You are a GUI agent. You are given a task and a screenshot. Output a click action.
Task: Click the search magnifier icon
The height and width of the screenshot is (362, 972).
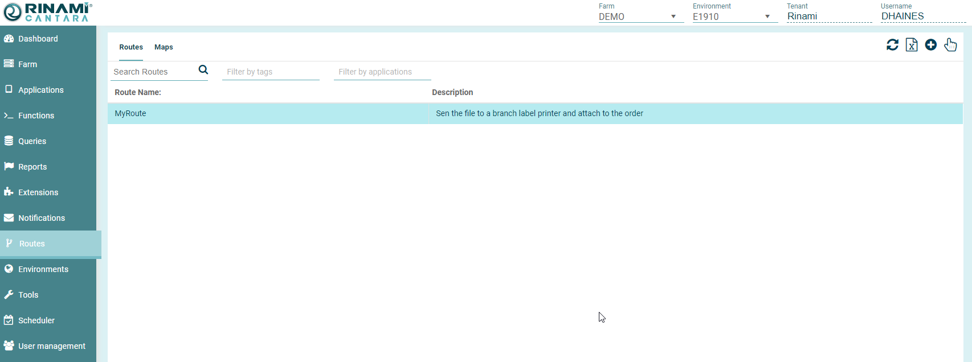pos(203,70)
